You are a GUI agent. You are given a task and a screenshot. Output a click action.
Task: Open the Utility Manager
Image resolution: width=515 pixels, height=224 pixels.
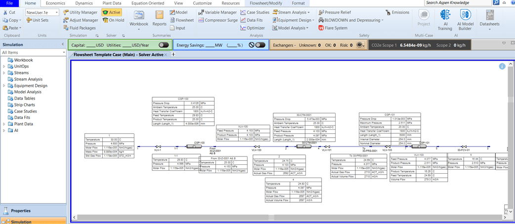[80, 12]
